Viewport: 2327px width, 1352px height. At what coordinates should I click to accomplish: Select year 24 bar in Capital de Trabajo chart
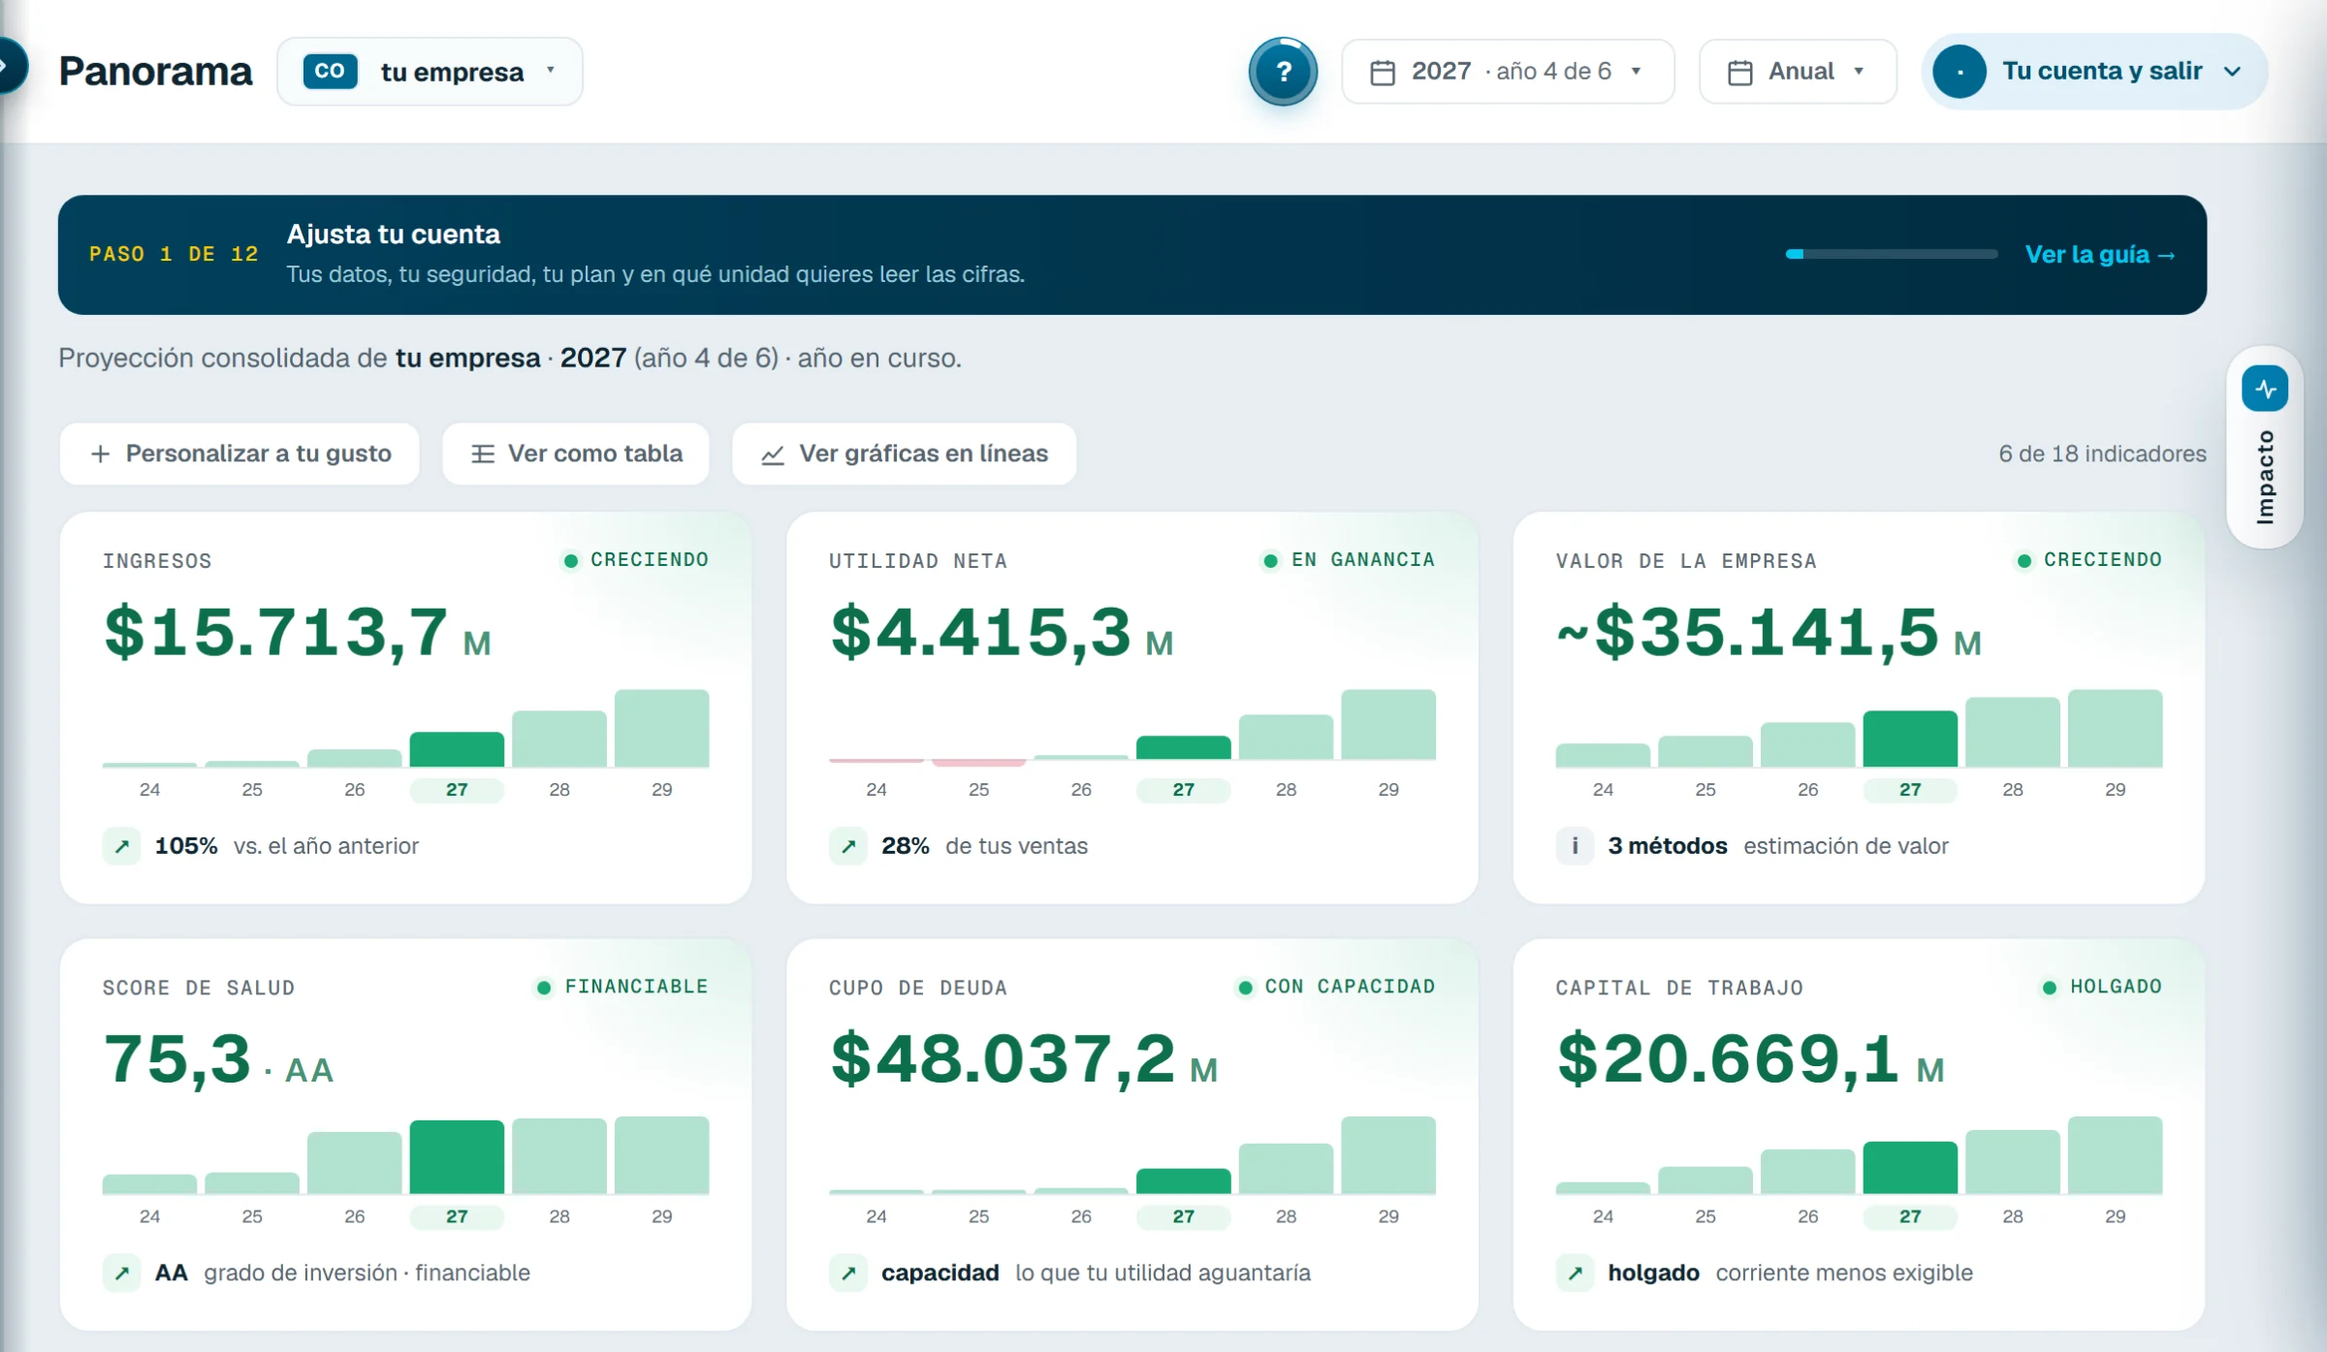coord(1603,1187)
